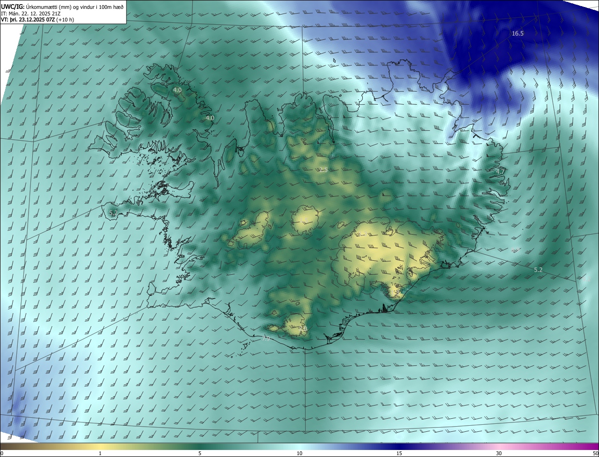The image size is (599, 457).
Task: Click the colour scale tick labelled 5
Action: 200,453
